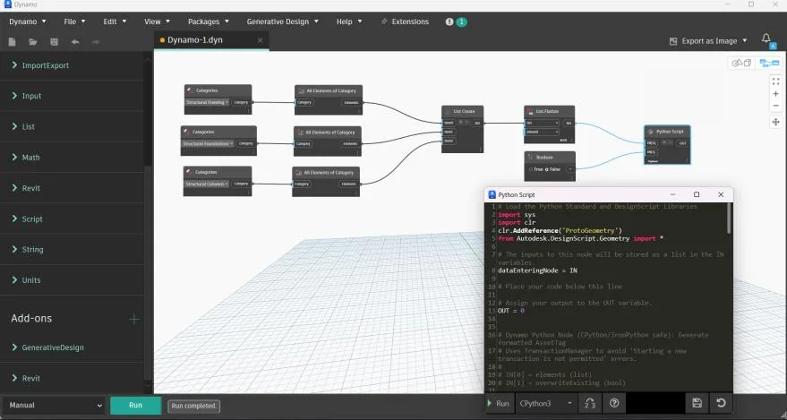
Task: Expand the Units library category
Action: [72, 280]
